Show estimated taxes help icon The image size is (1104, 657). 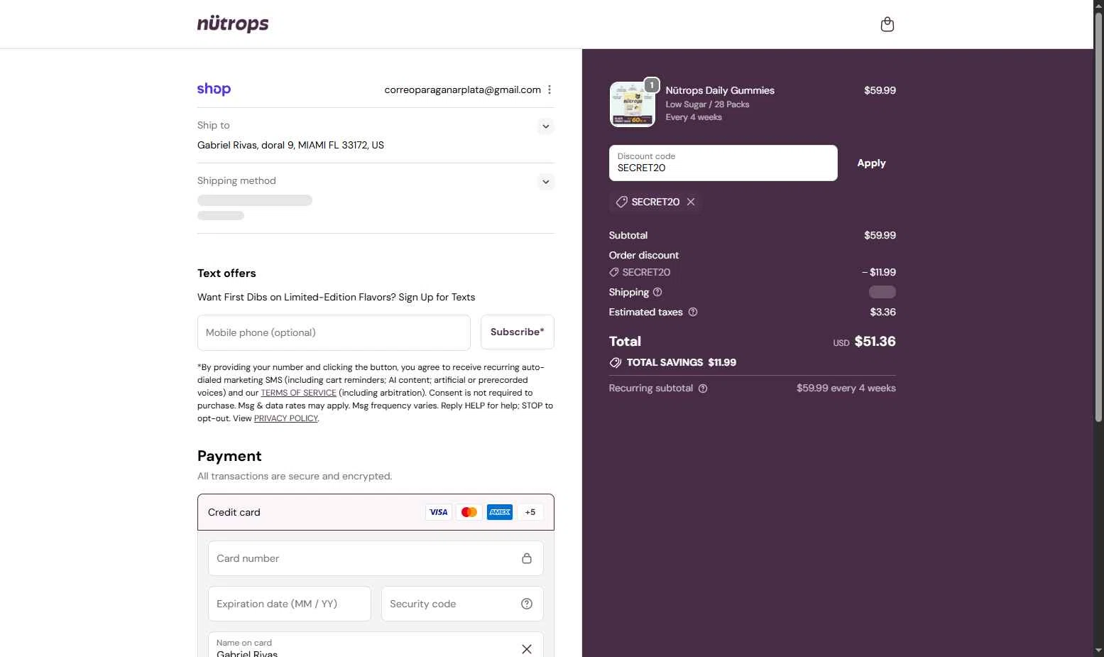[x=693, y=312]
